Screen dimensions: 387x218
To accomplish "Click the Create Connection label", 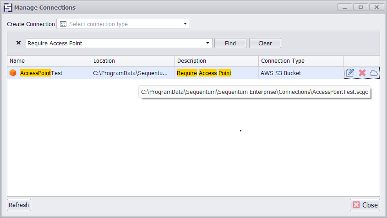I will pos(31,24).
